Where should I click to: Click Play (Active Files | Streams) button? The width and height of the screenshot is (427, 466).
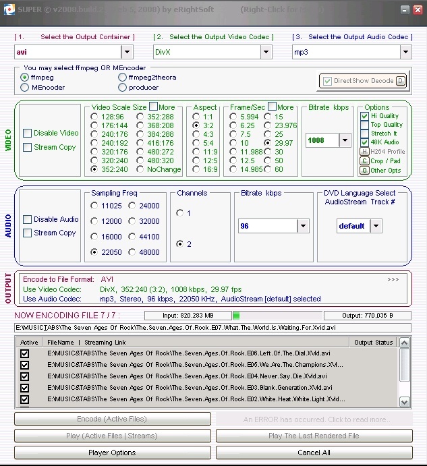pyautogui.click(x=113, y=436)
